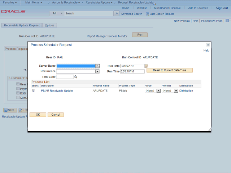The width and height of the screenshot is (231, 173).
Task: Close the Process Scheduler Request dialog
Action: (208, 45)
